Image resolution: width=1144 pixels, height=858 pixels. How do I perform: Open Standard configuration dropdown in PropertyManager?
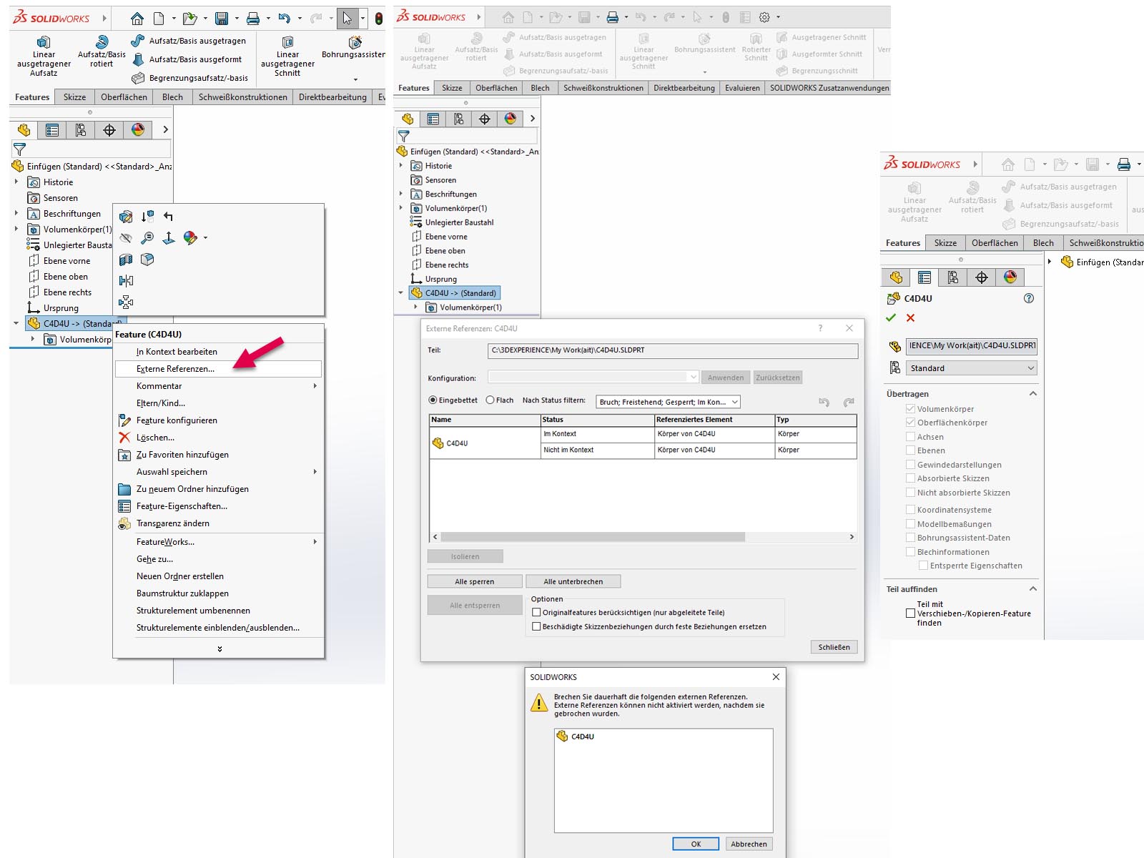point(972,368)
